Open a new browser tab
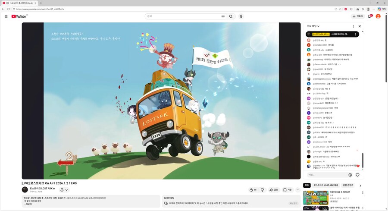 41,3
